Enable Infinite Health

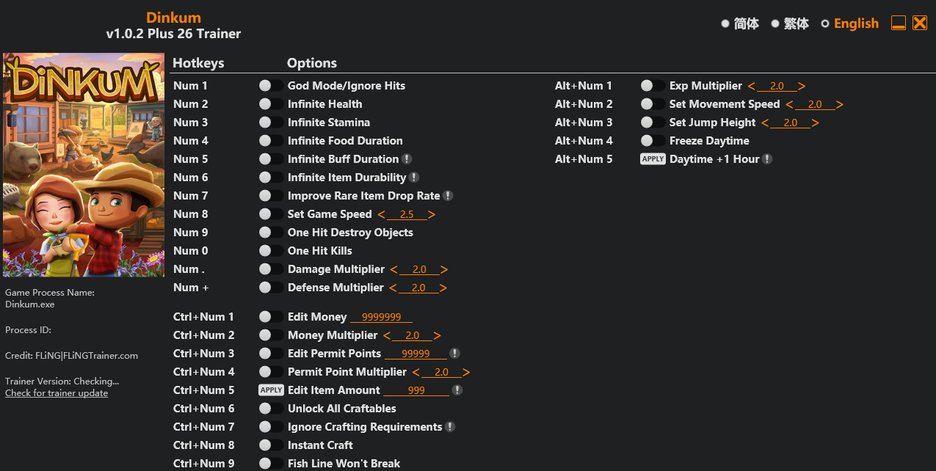tap(271, 104)
